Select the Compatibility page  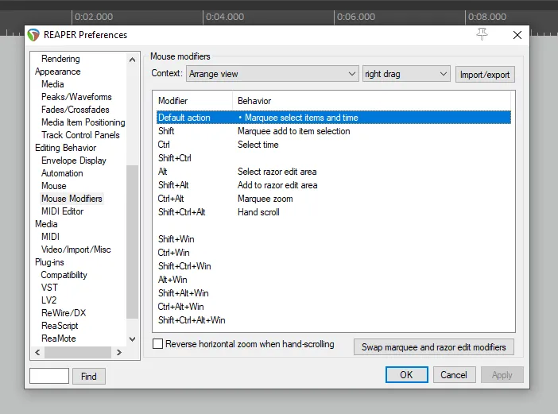[64, 275]
